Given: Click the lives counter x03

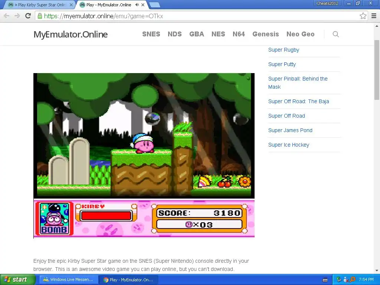Looking at the screenshot, I should 199,225.
